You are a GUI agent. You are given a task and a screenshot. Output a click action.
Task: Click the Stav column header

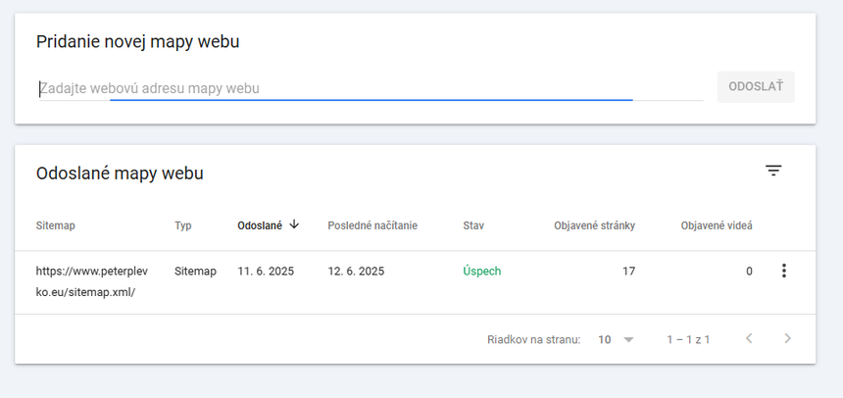473,225
